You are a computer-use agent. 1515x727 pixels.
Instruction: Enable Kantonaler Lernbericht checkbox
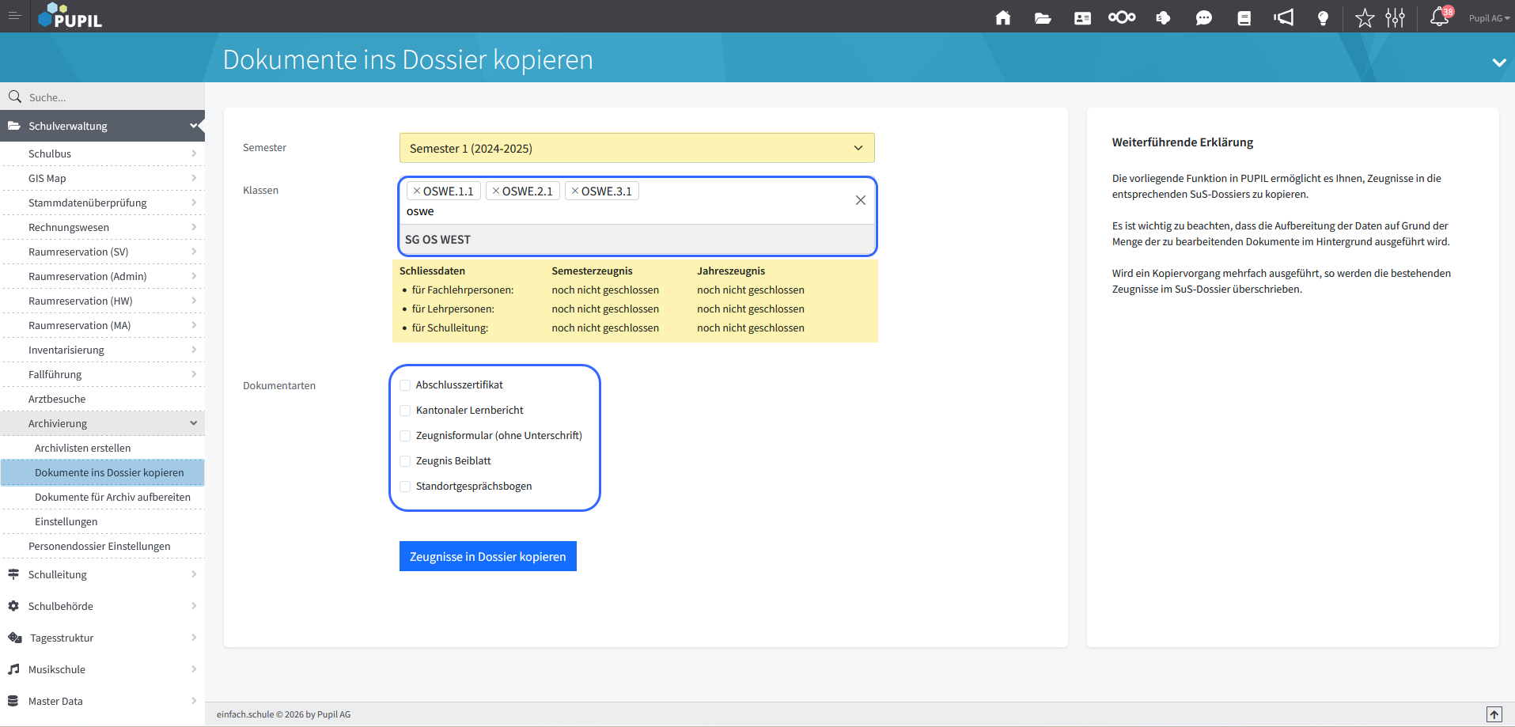click(405, 411)
